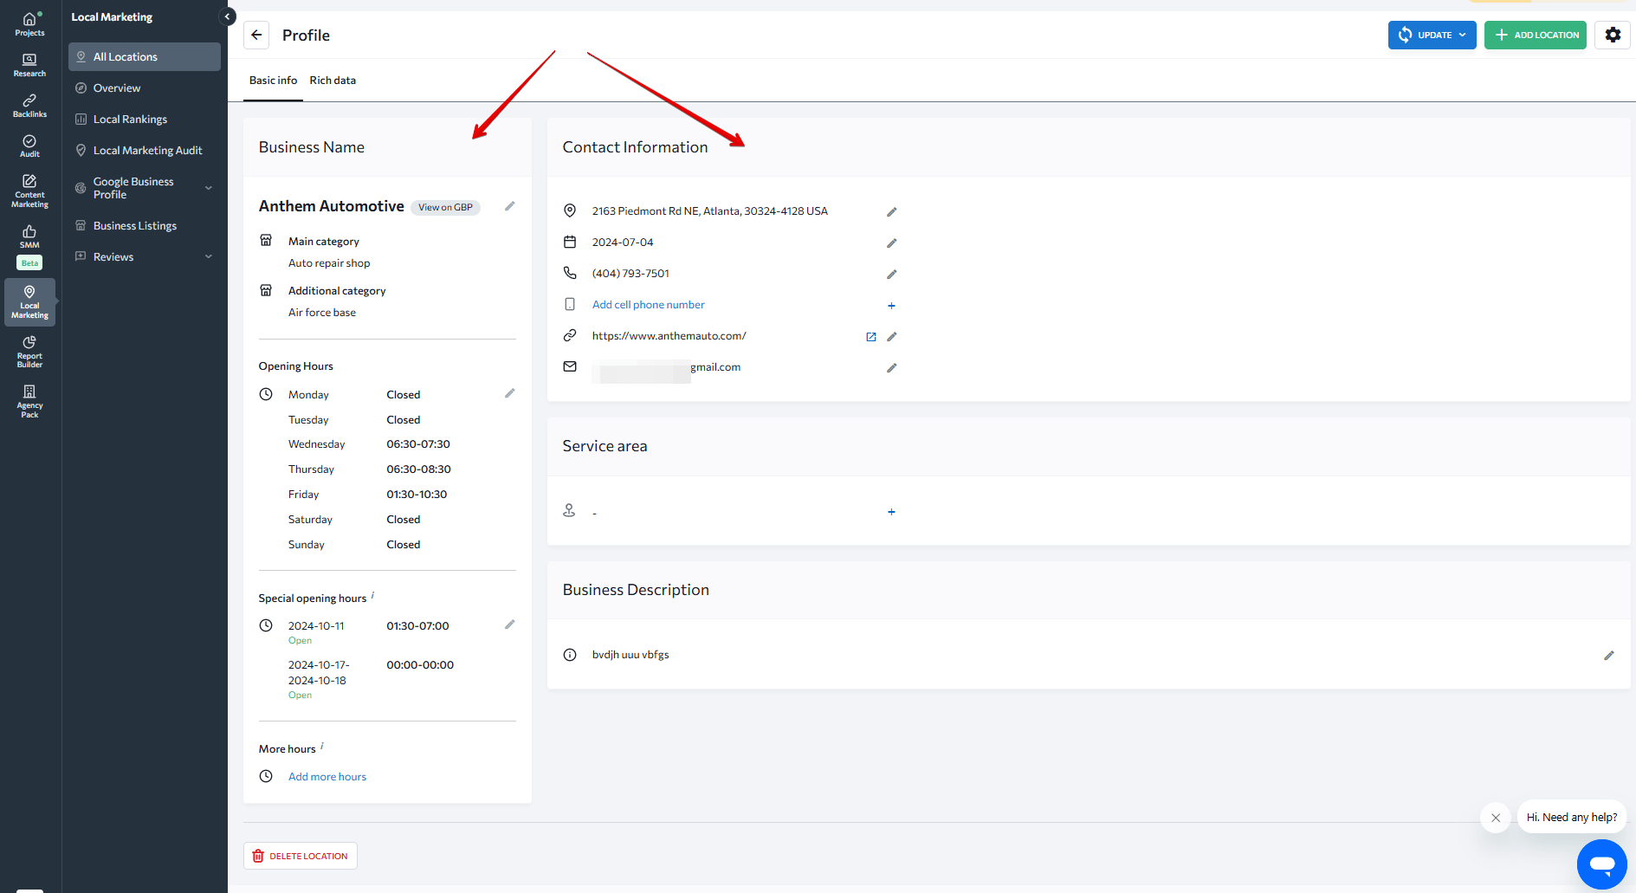
Task: Open the website in a new tab icon
Action: point(871,336)
